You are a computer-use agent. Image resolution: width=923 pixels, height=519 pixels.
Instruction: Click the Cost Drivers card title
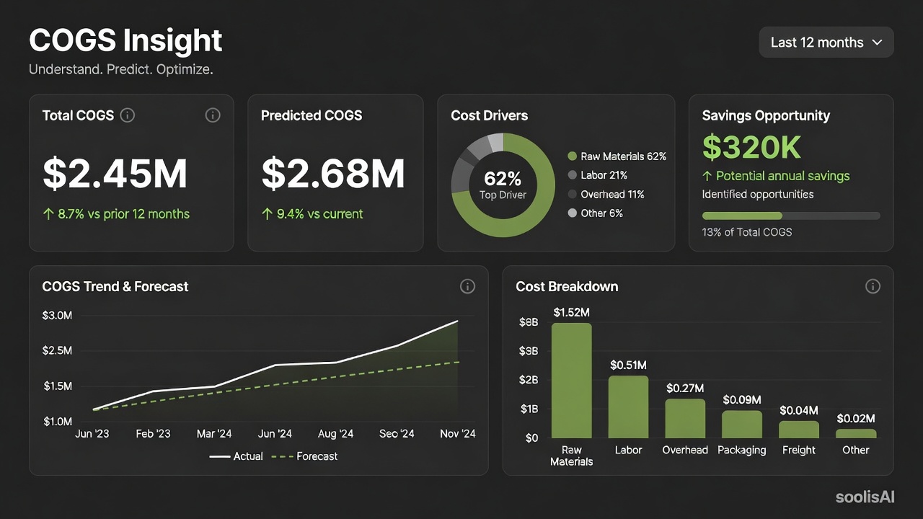point(490,115)
